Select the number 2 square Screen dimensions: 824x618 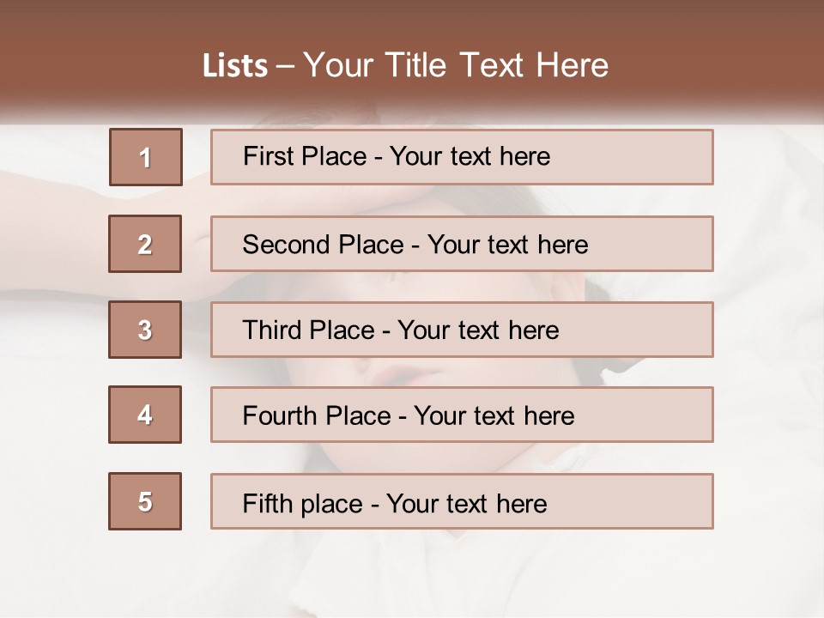(145, 244)
